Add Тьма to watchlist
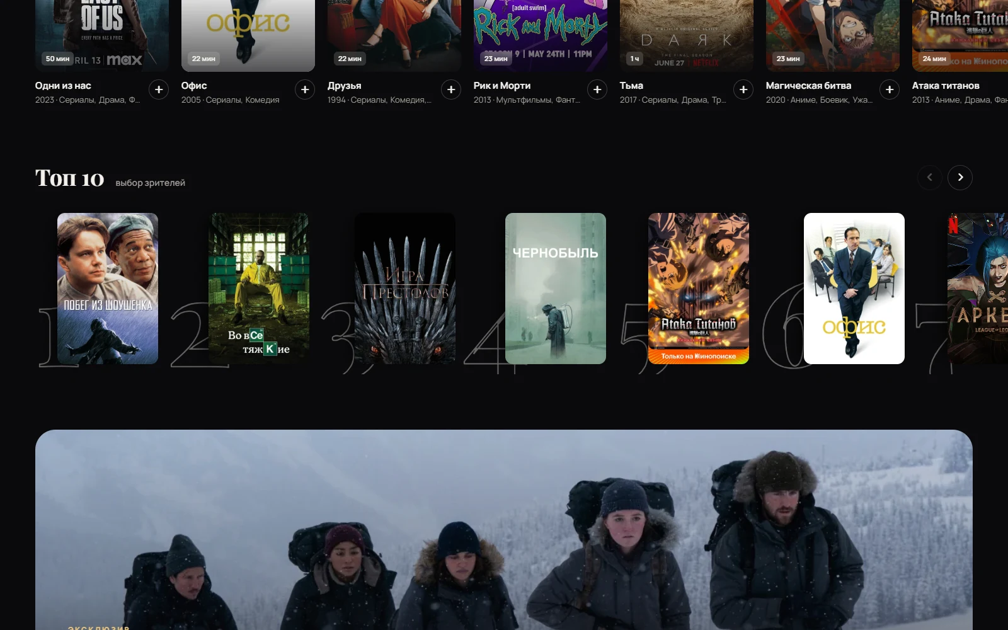1008x630 pixels. [x=743, y=89]
